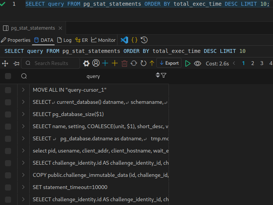Open settings gear icon in toolbar
This screenshot has height=205, width=273.
(86, 64)
